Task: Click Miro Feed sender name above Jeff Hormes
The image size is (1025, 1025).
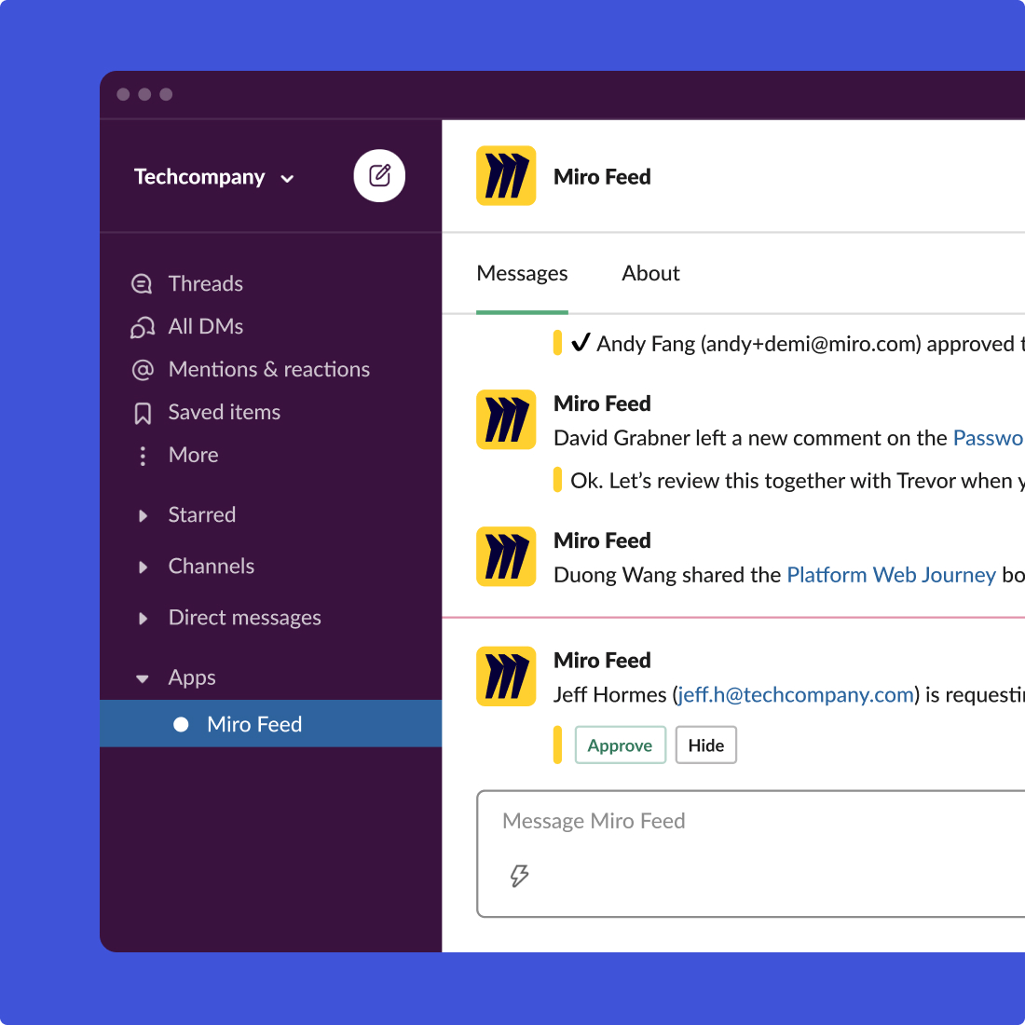Action: (x=602, y=661)
